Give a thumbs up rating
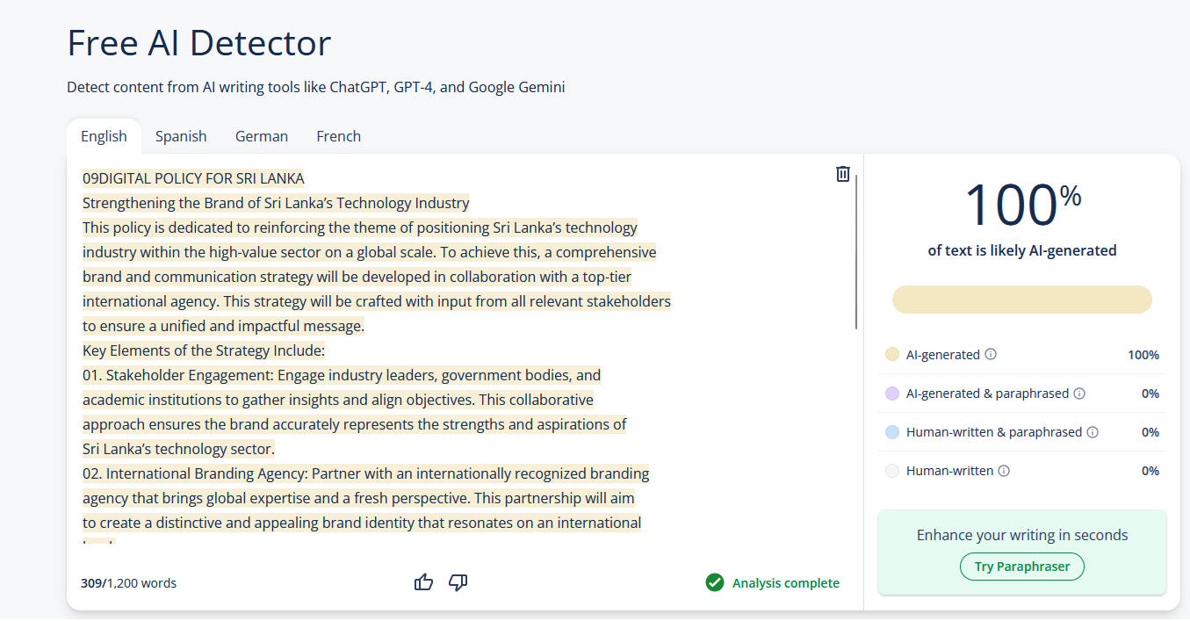This screenshot has width=1190, height=621. [424, 582]
